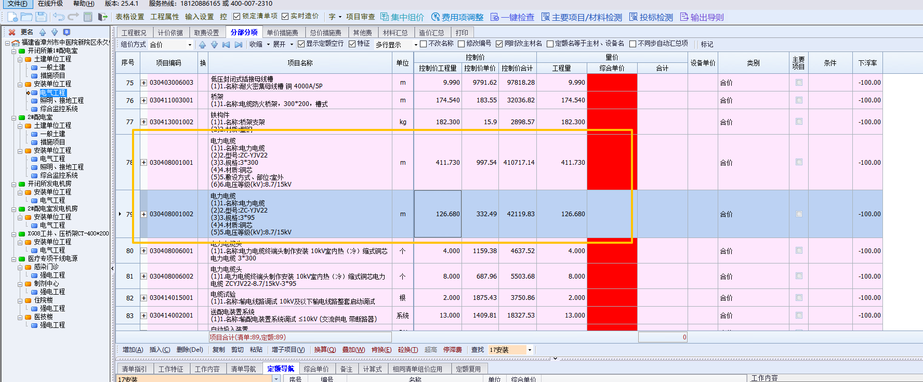Enable 修改编号 checkbox
The width and height of the screenshot is (923, 382).
461,44
